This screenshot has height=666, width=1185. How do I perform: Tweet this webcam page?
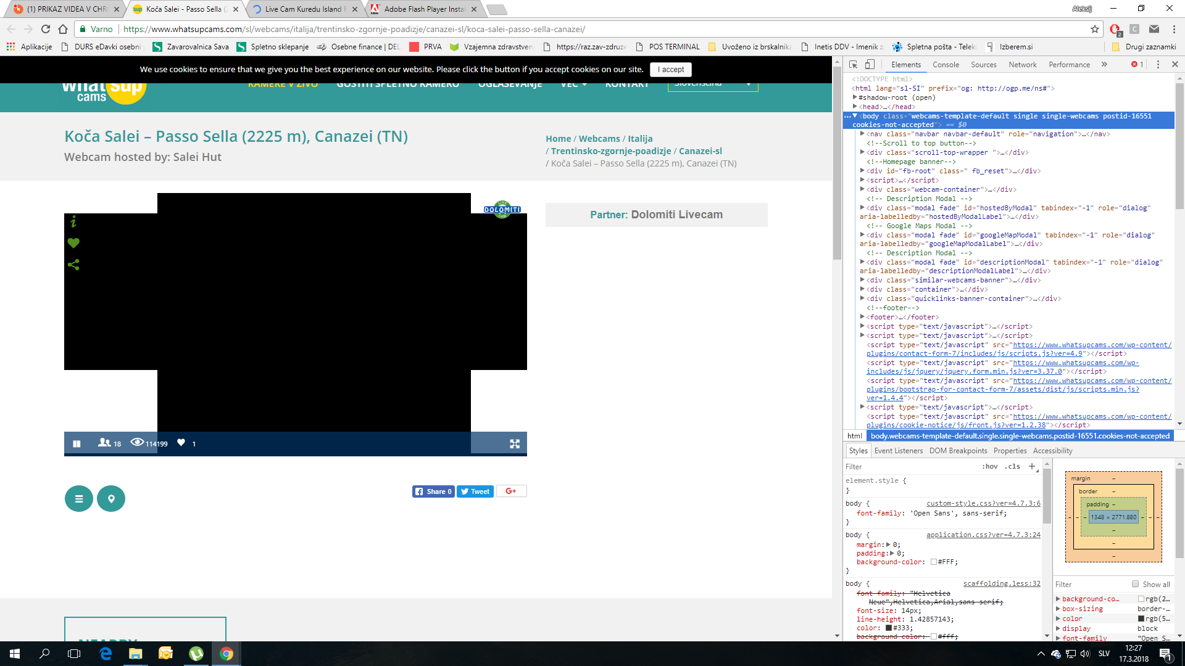point(475,491)
